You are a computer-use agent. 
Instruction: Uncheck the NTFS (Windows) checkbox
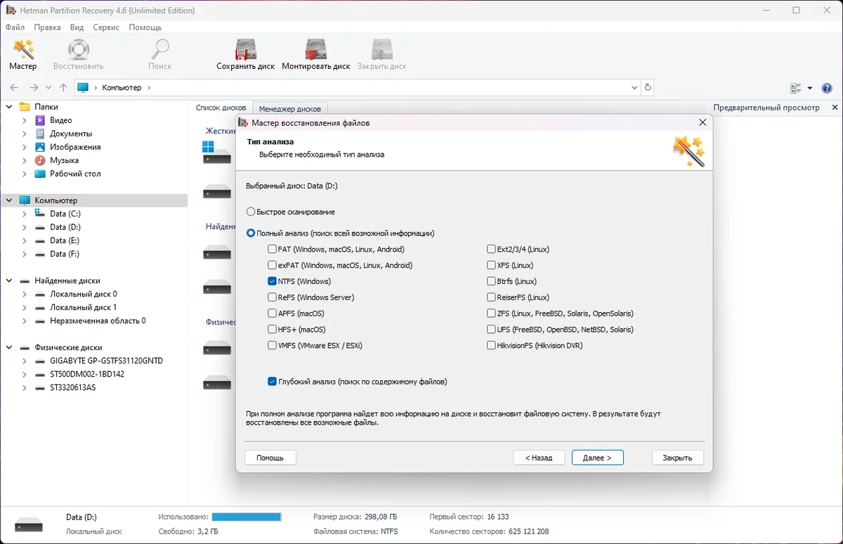coord(272,281)
